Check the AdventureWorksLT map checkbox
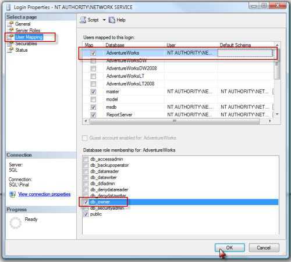 tap(93, 76)
